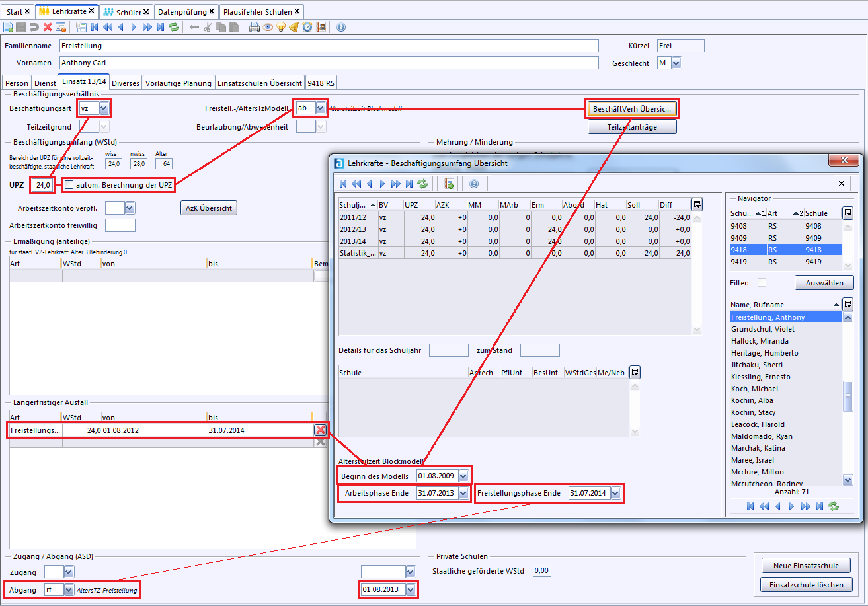
Task: Click the Staatliche geförderte WStd field
Action: [542, 570]
